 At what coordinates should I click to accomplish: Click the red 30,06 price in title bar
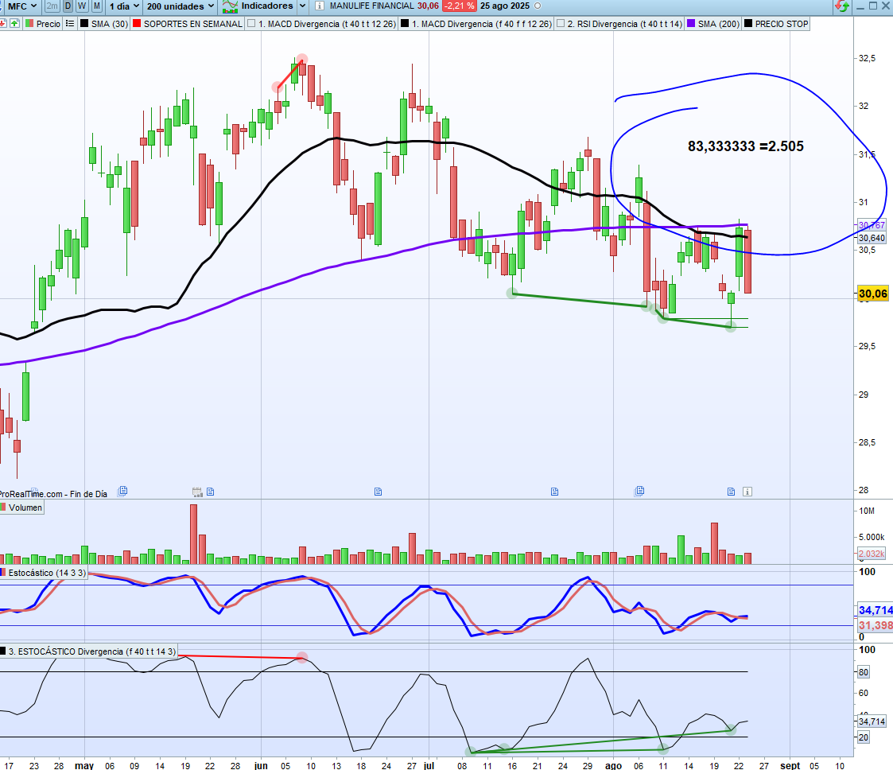point(428,6)
